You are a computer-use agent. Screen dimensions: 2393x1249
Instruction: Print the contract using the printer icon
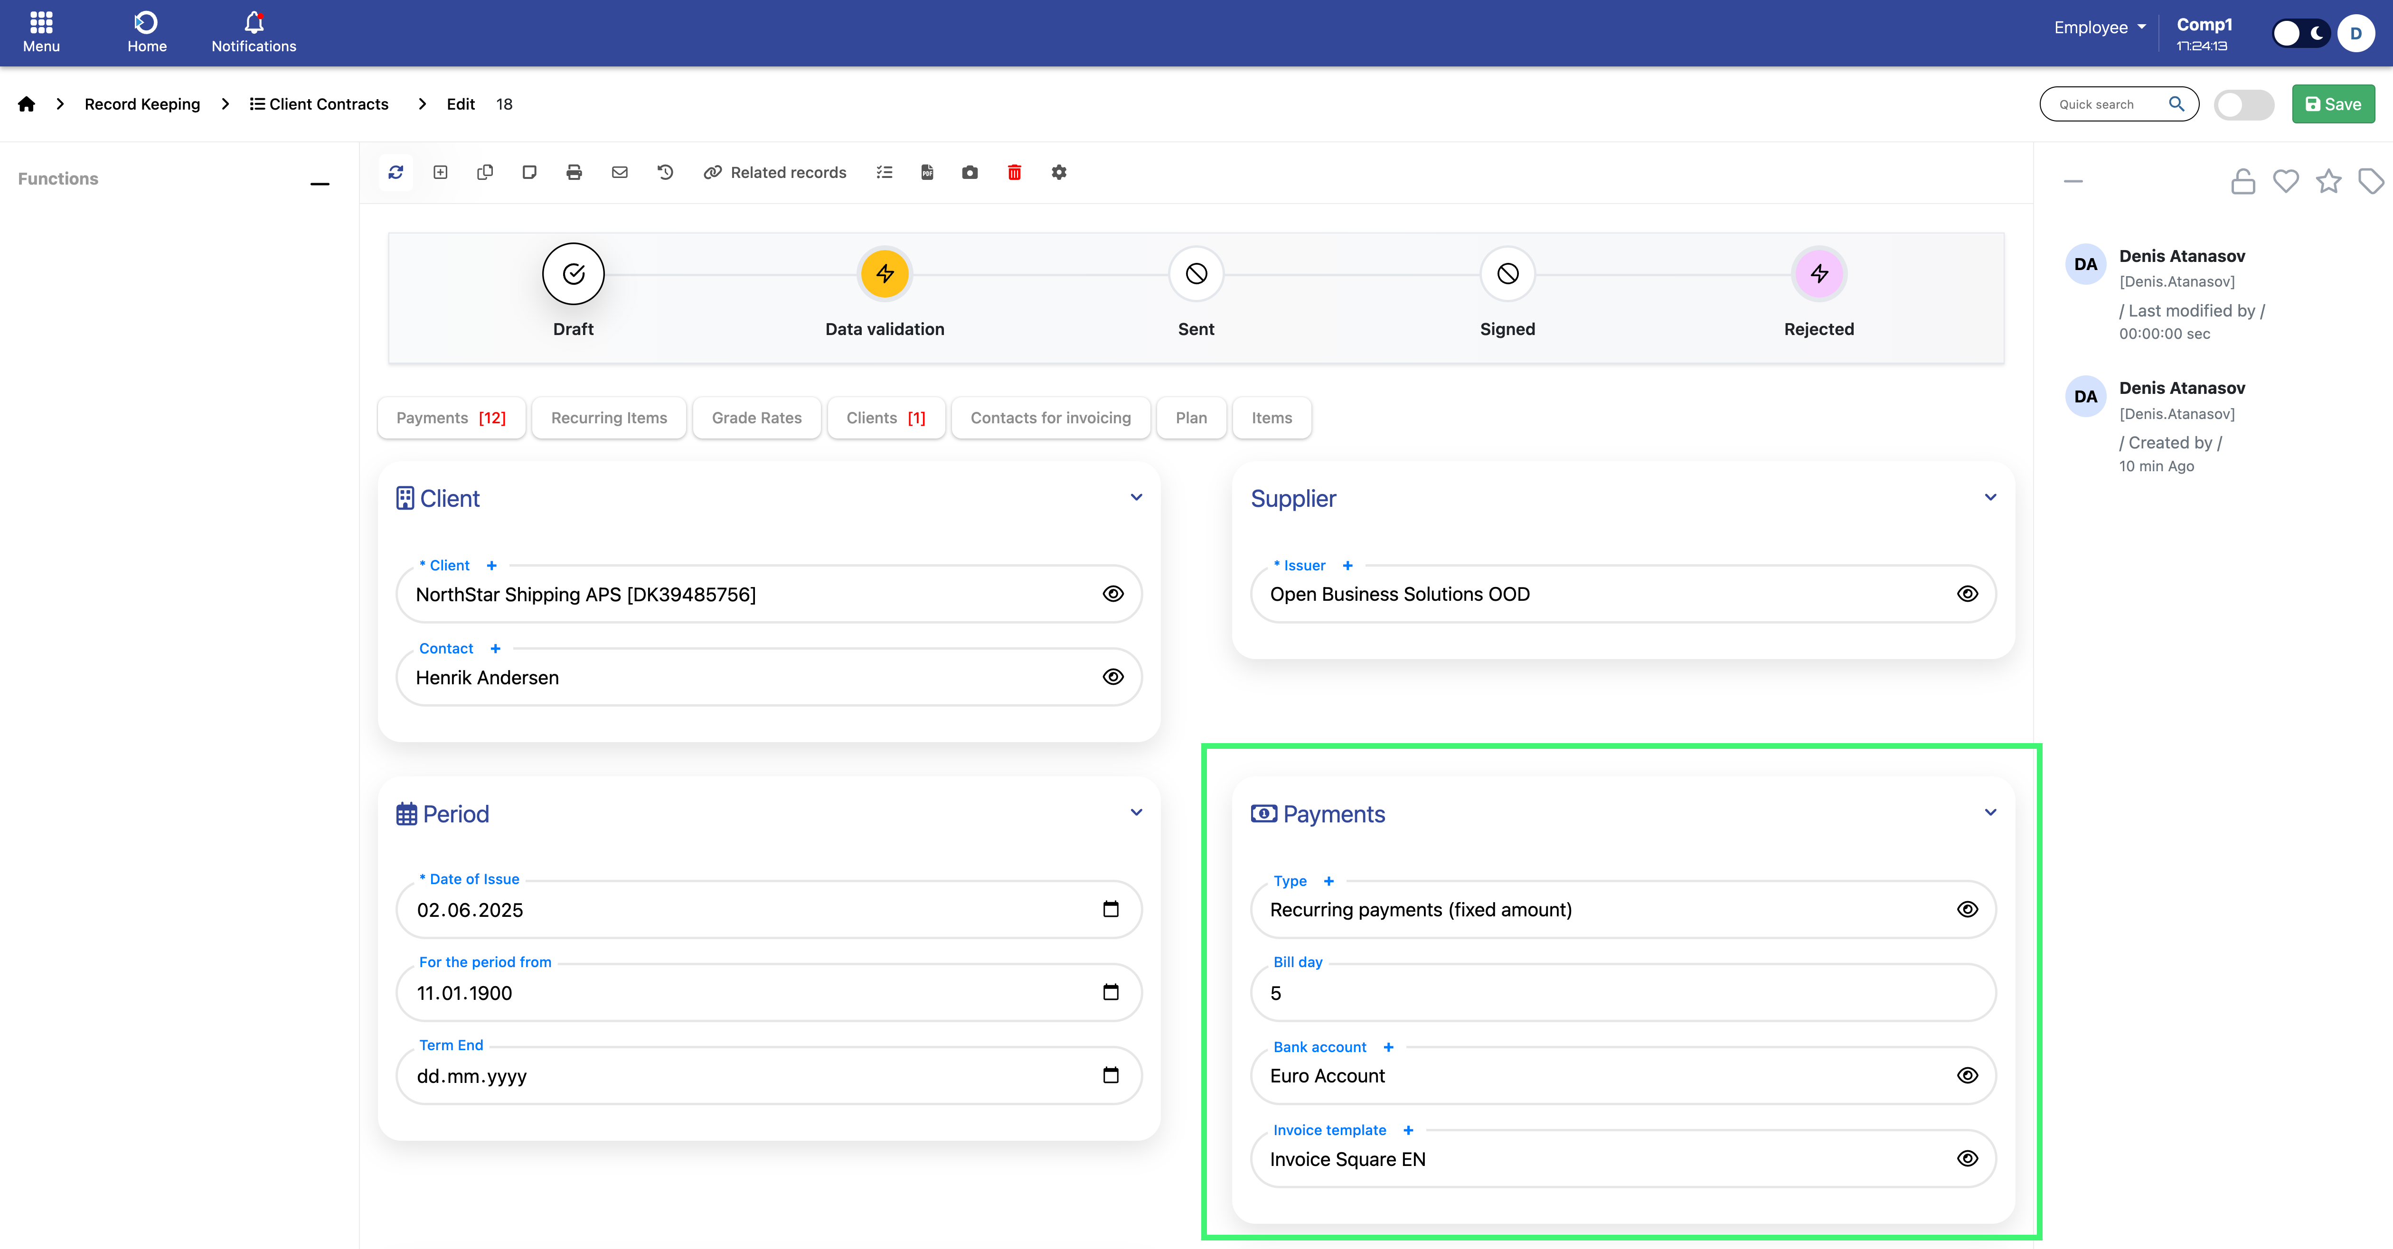pos(574,172)
